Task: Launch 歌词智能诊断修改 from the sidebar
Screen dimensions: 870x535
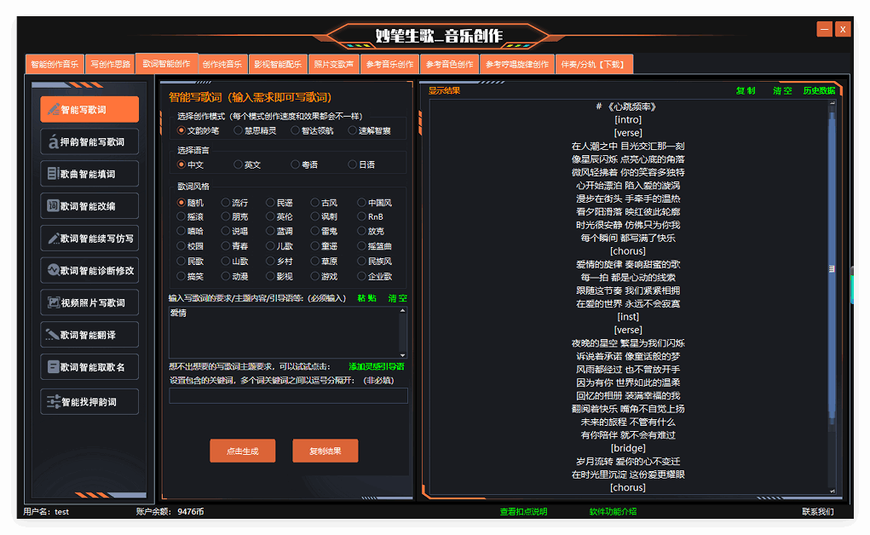Action: pyautogui.click(x=89, y=270)
